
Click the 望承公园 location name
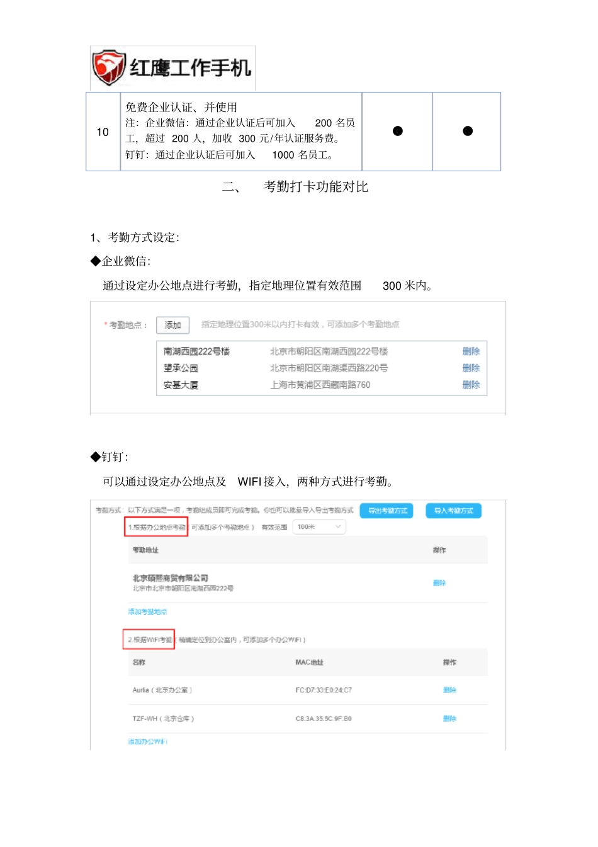[181, 368]
